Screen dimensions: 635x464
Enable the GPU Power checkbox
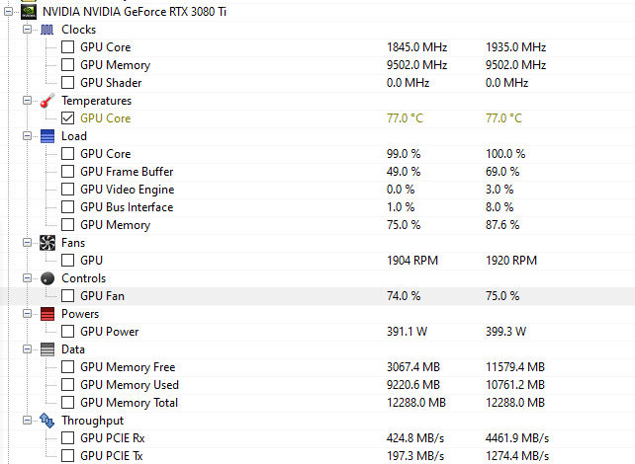(x=67, y=332)
